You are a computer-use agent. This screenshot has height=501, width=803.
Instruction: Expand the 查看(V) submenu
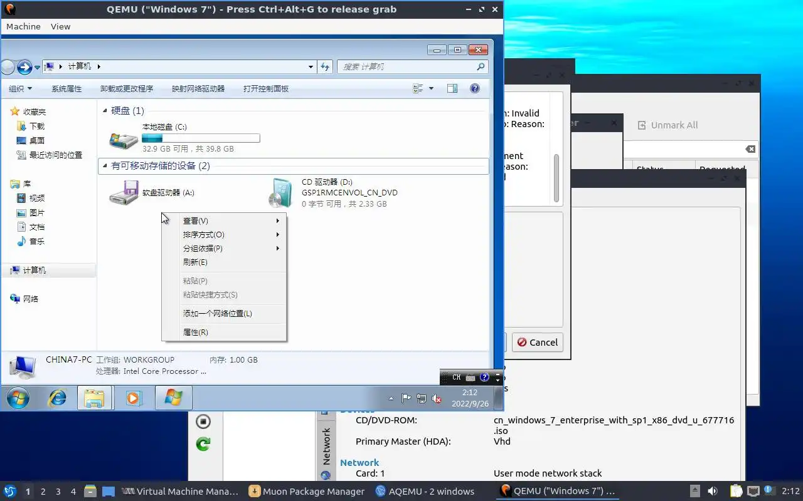click(x=224, y=221)
